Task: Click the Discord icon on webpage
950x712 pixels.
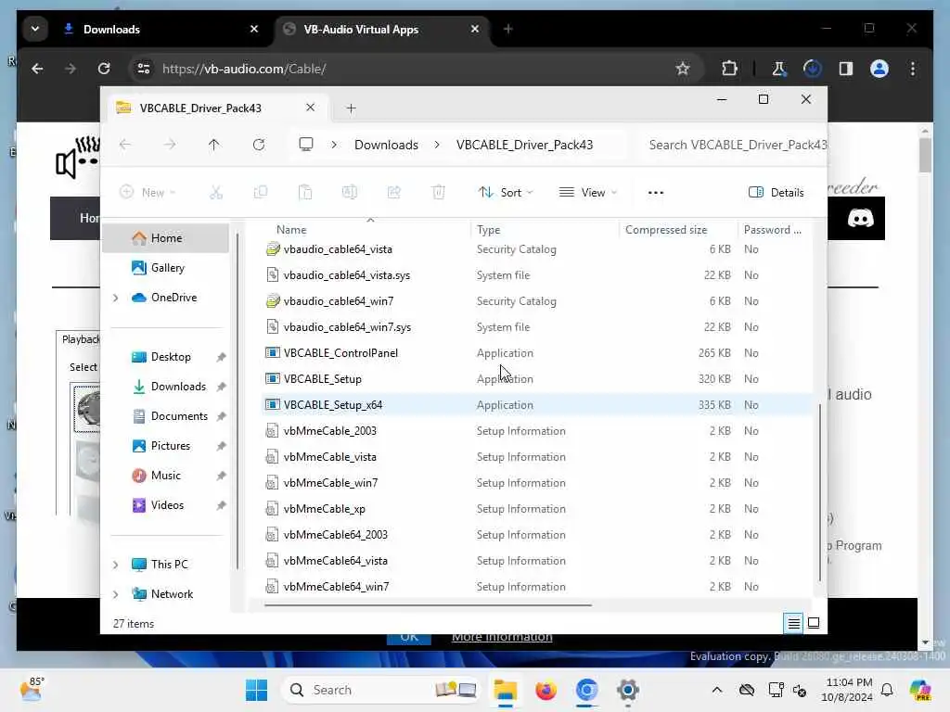Action: [860, 218]
